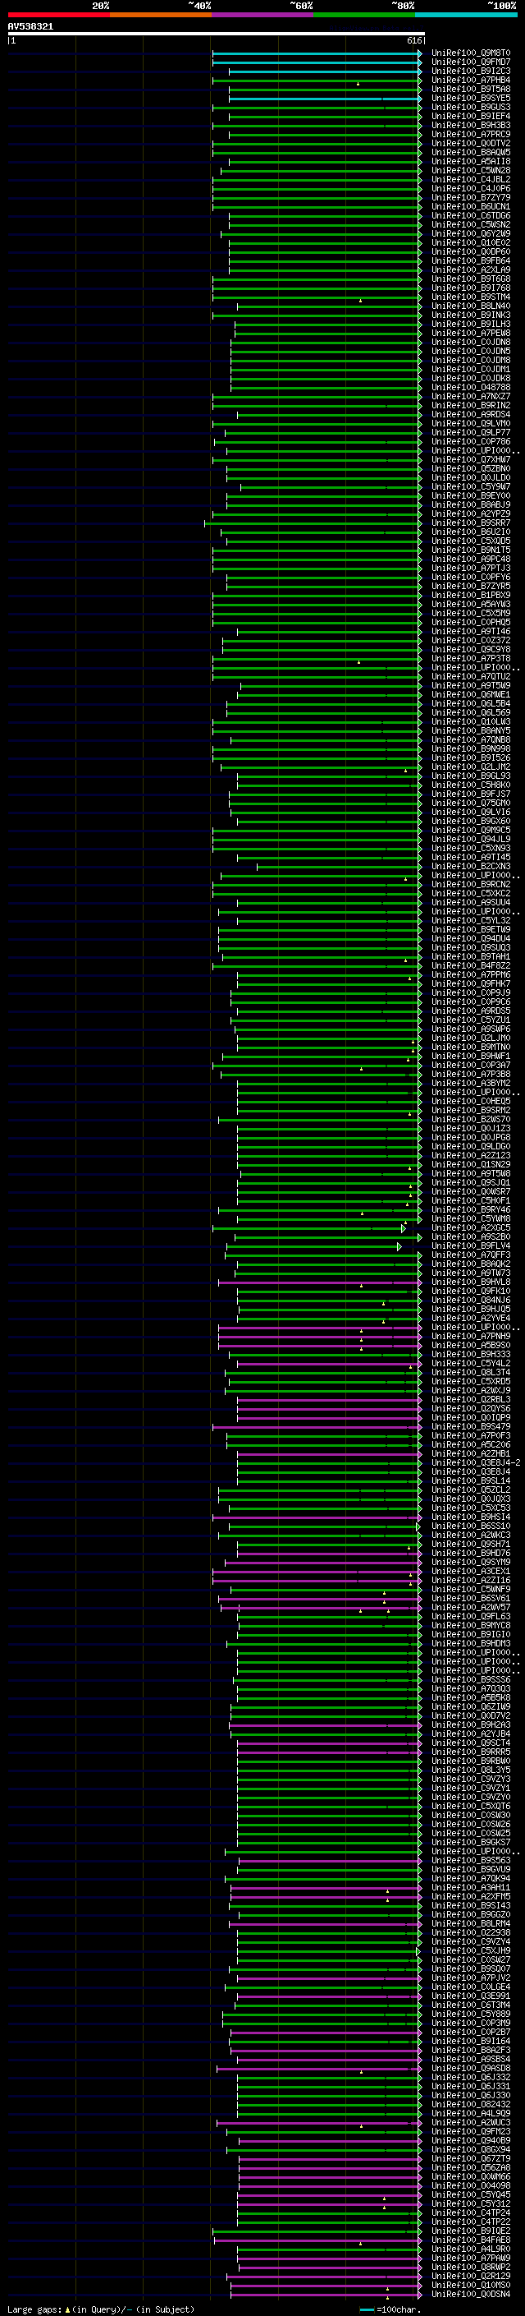Screen dimensions: 525x2316
Task: Click the UniRef100_B9HSI4 hit name
Action: (x=471, y=1517)
